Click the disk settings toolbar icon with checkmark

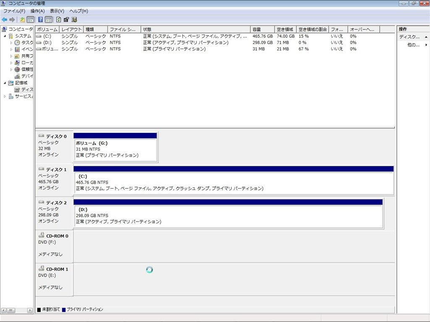click(74, 20)
